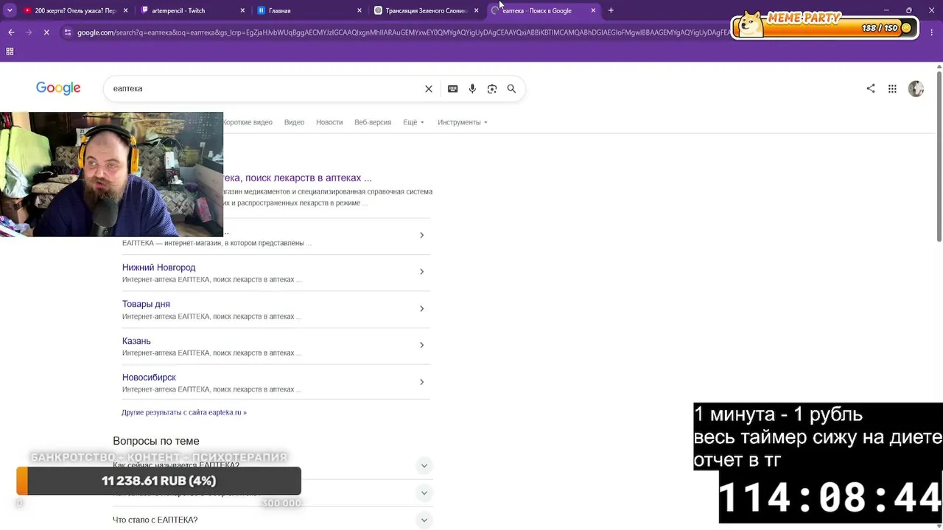The image size is (943, 530).
Task: Close the artempencil Twitch tab
Action: pos(242,10)
